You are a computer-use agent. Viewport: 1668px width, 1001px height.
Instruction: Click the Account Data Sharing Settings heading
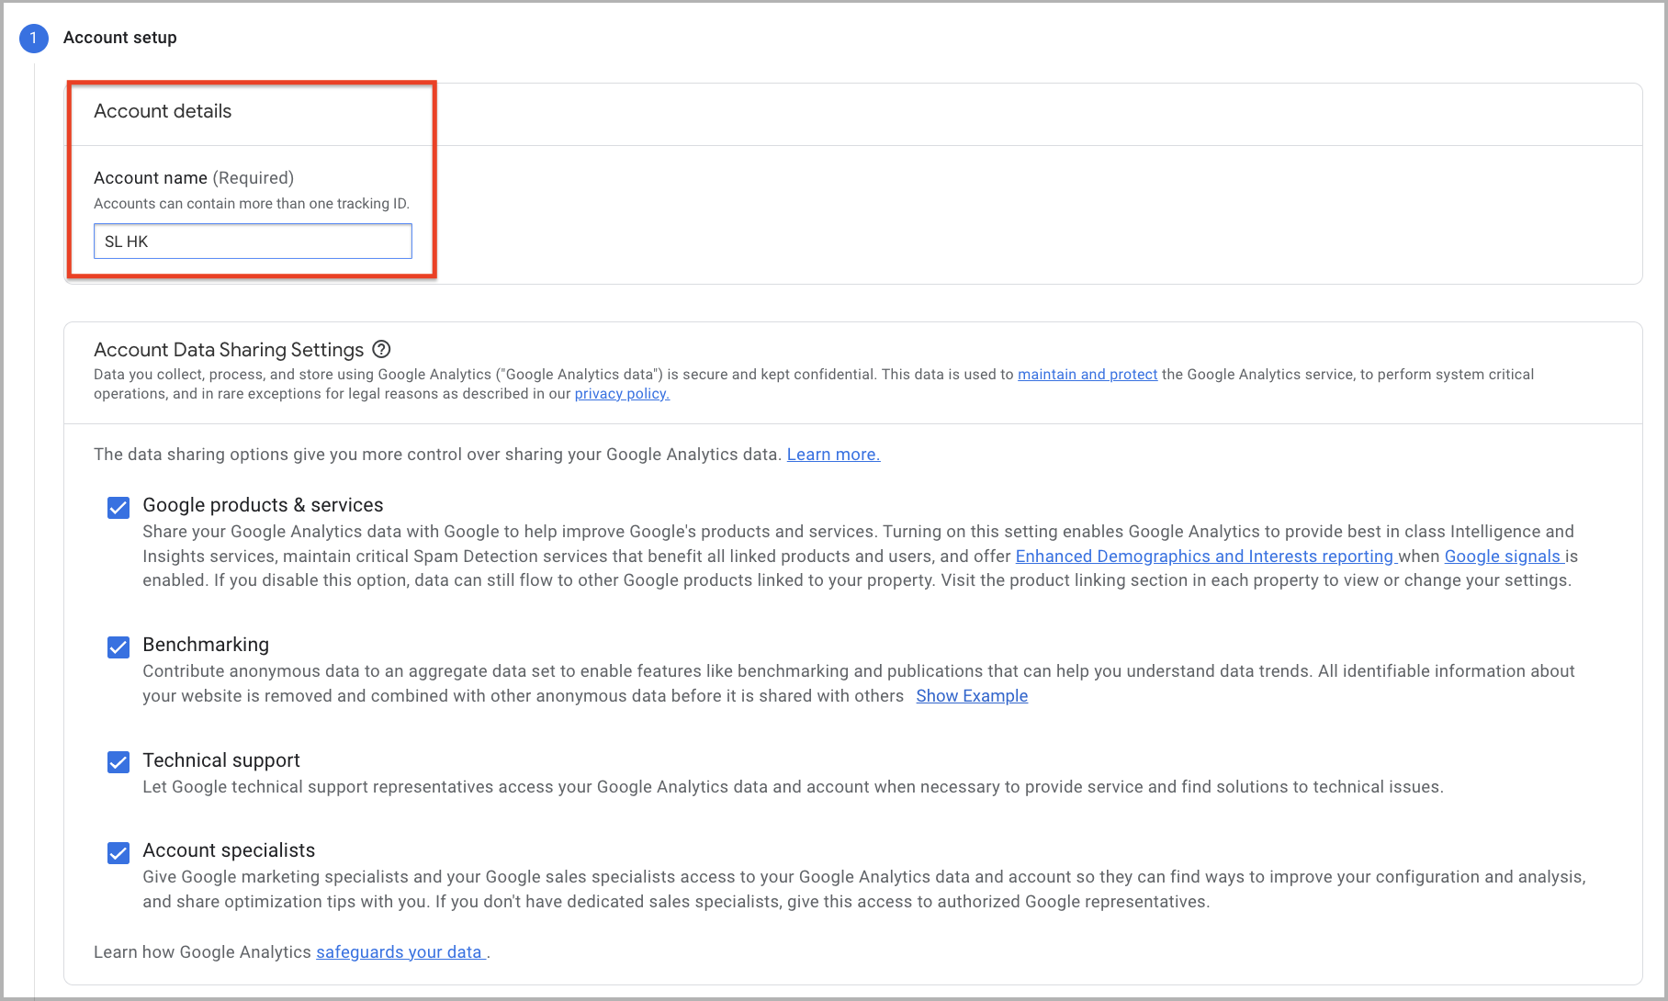click(x=229, y=350)
